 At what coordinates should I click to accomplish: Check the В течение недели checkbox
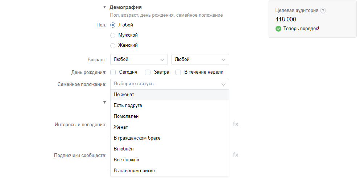(178, 73)
